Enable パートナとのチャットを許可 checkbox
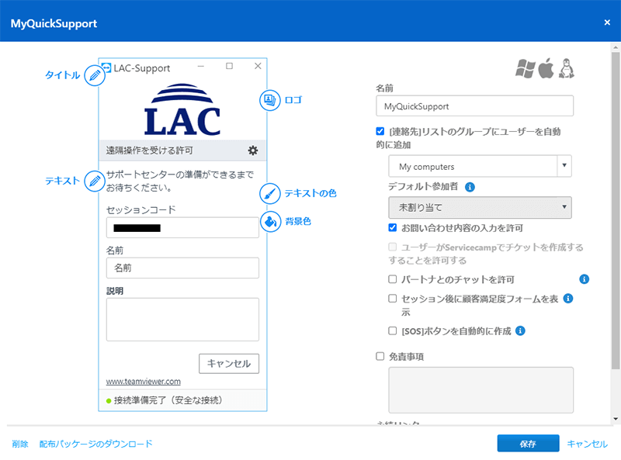 pyautogui.click(x=393, y=279)
